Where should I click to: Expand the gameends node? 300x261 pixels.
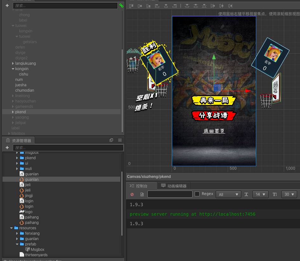(x=13, y=106)
